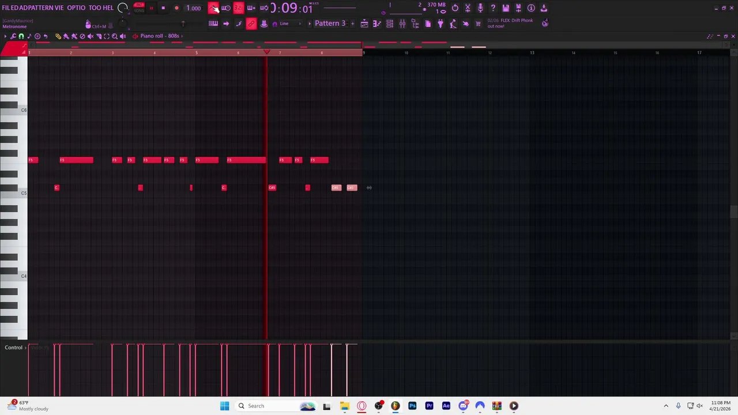Adjust the main pitch knob
The image size is (738, 415).
coord(123,23)
